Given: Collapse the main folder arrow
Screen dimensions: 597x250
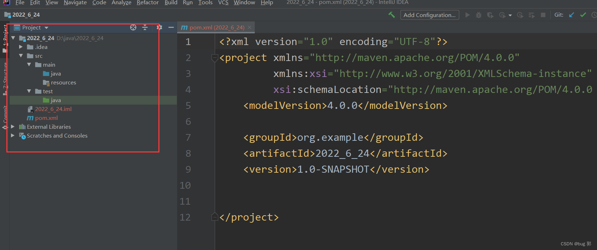Looking at the screenshot, I should click(x=29, y=65).
